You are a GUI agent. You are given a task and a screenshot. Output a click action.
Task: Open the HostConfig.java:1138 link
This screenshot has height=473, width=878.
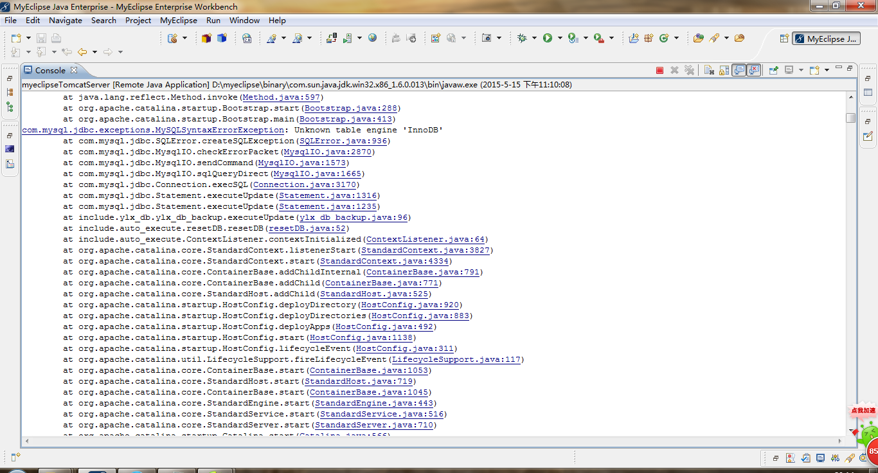coord(362,337)
